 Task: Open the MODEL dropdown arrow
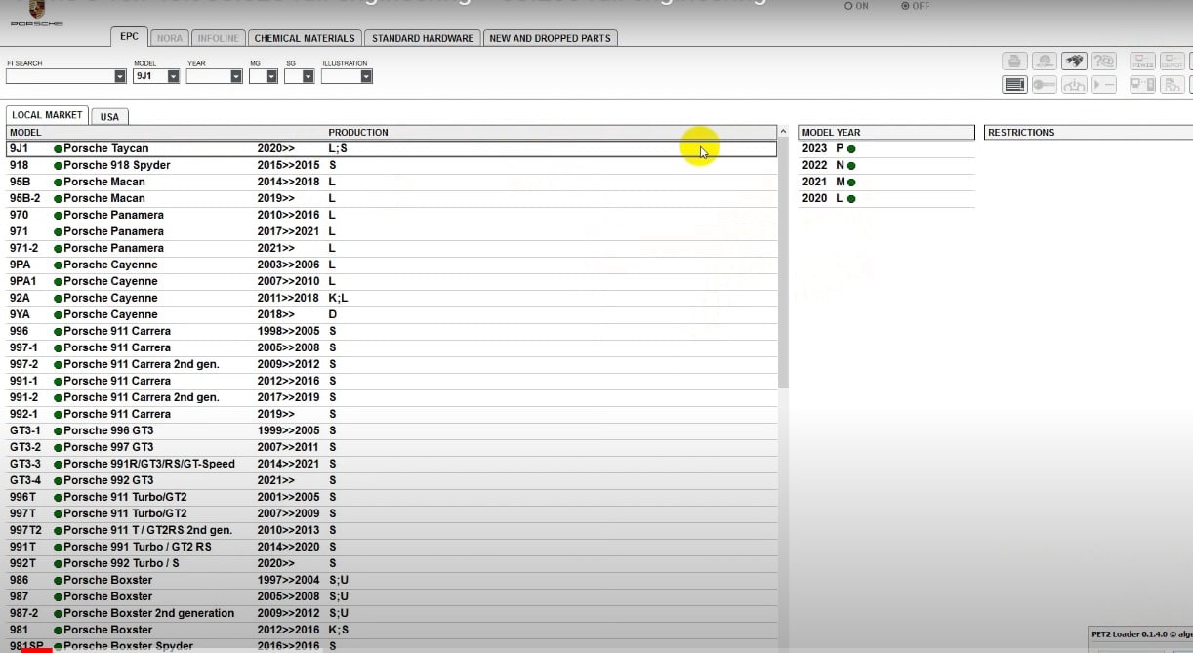[173, 76]
